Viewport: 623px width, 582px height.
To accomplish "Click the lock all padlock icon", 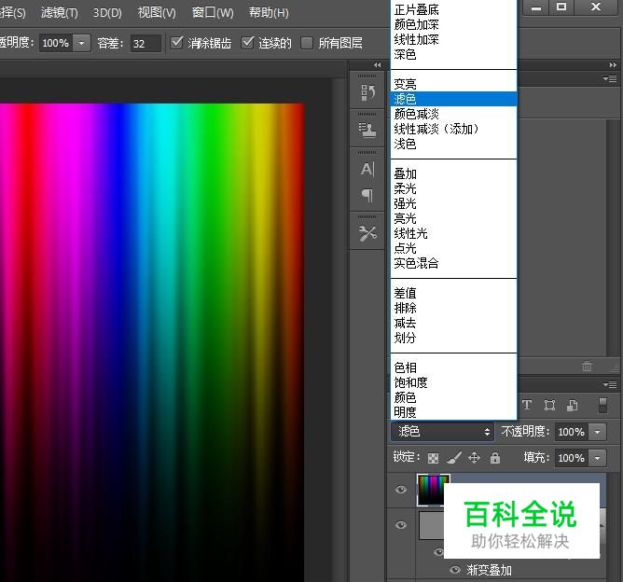I will tap(495, 458).
